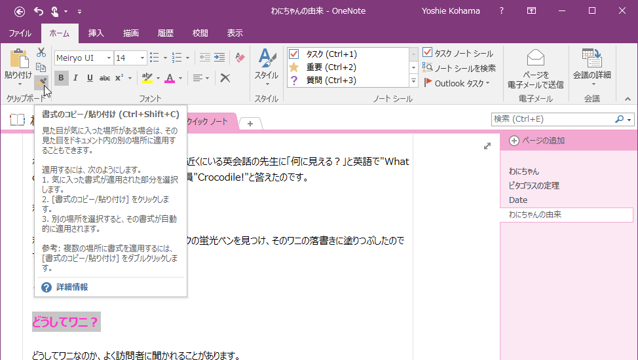Switch to 描画 tab
638x360 pixels.
coord(131,33)
